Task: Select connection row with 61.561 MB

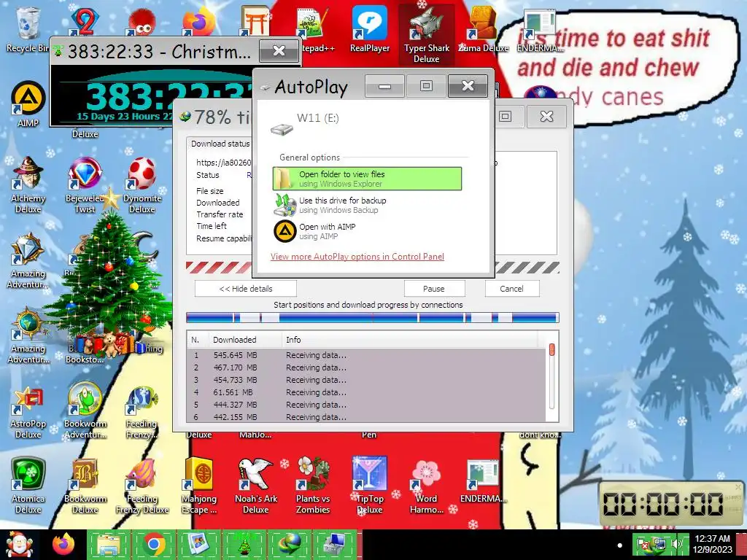Action: click(367, 392)
